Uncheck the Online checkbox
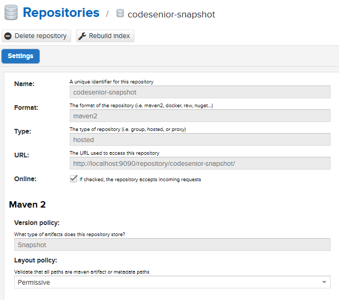The image size is (339, 300). pos(73,179)
